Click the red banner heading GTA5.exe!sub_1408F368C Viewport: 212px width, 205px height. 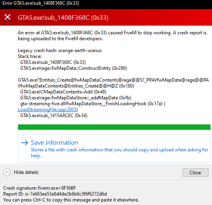pyautogui.click(x=63, y=17)
